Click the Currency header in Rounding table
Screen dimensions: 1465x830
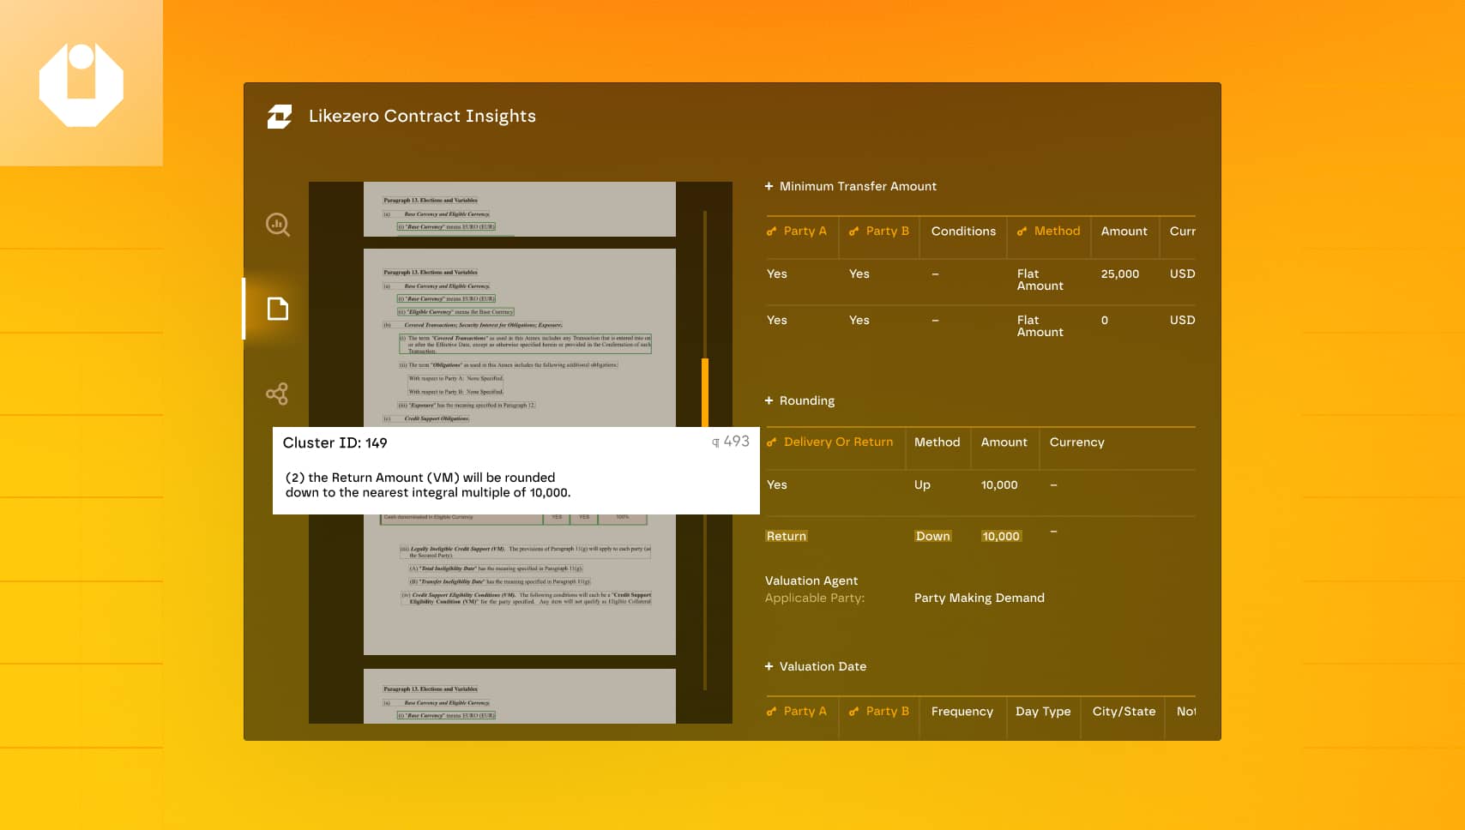click(x=1076, y=442)
